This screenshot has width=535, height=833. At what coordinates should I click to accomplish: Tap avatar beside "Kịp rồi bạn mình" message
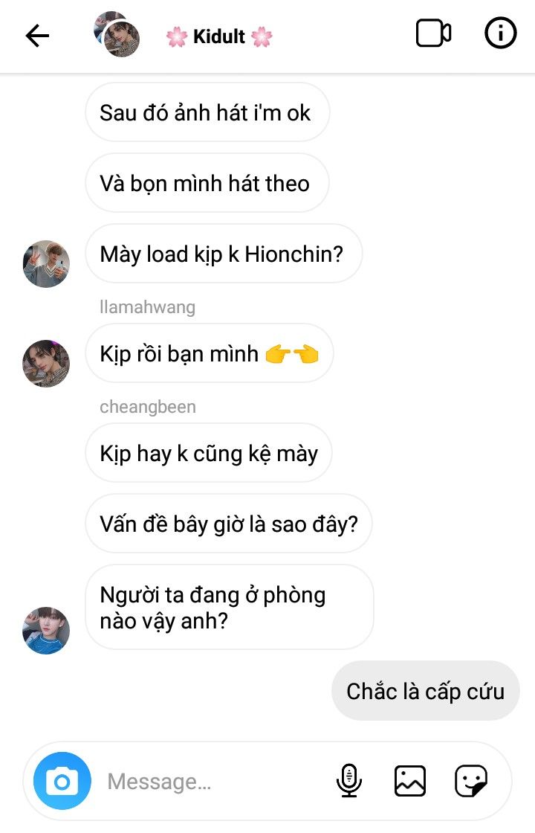46,364
